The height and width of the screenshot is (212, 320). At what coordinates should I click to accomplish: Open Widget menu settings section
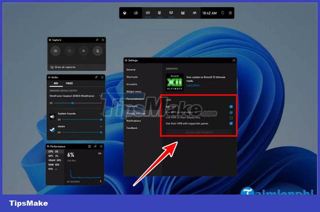click(x=134, y=92)
